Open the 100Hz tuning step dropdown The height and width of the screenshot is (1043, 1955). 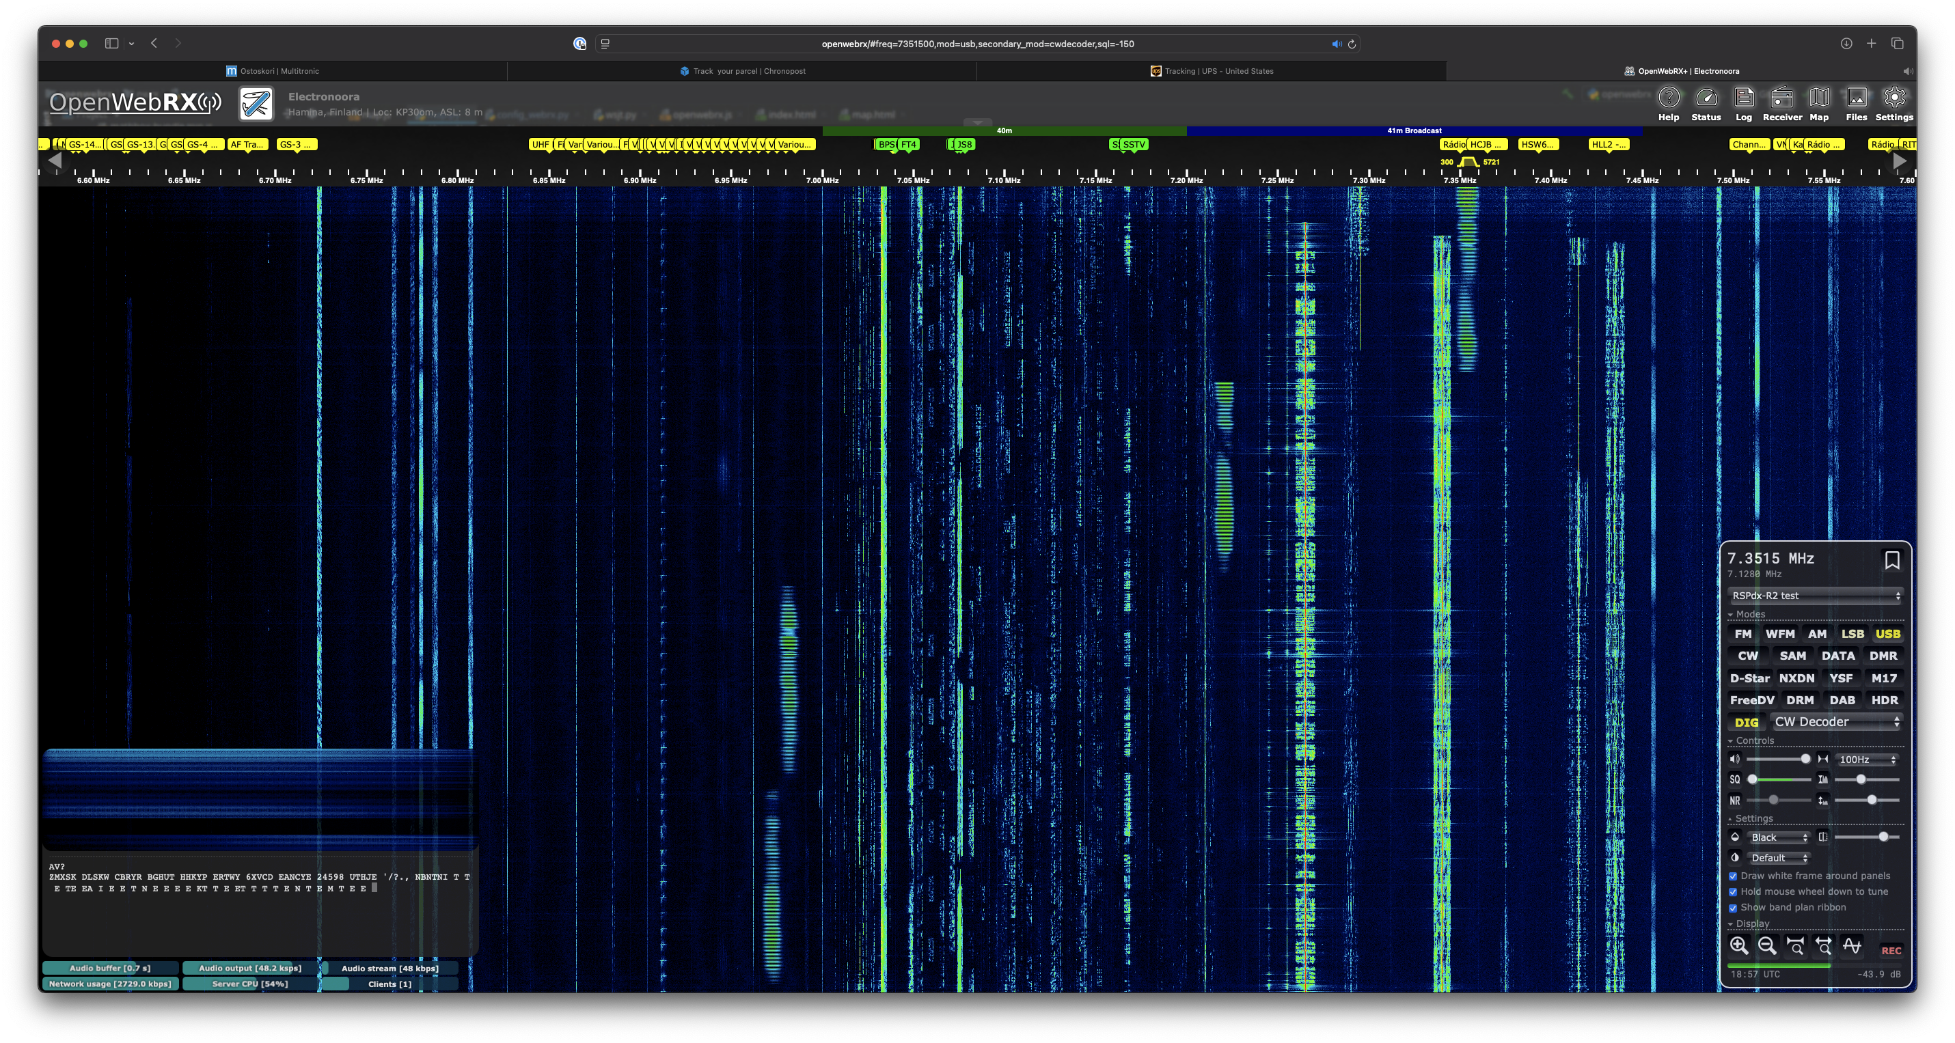[1866, 760]
